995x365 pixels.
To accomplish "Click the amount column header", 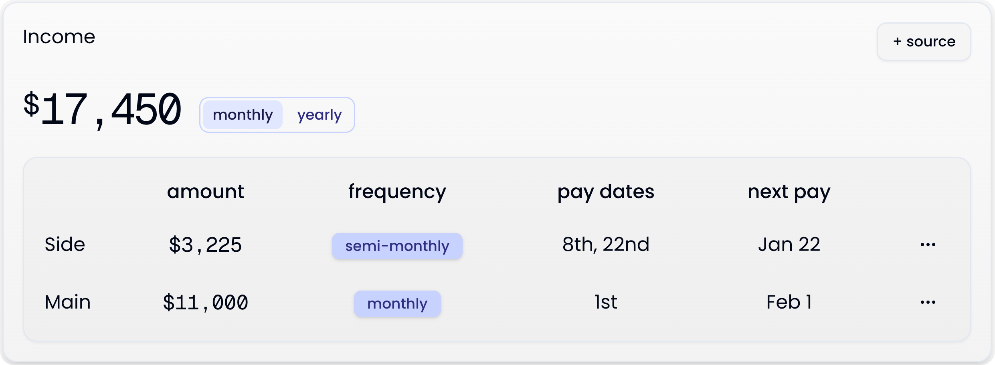I will tap(205, 192).
